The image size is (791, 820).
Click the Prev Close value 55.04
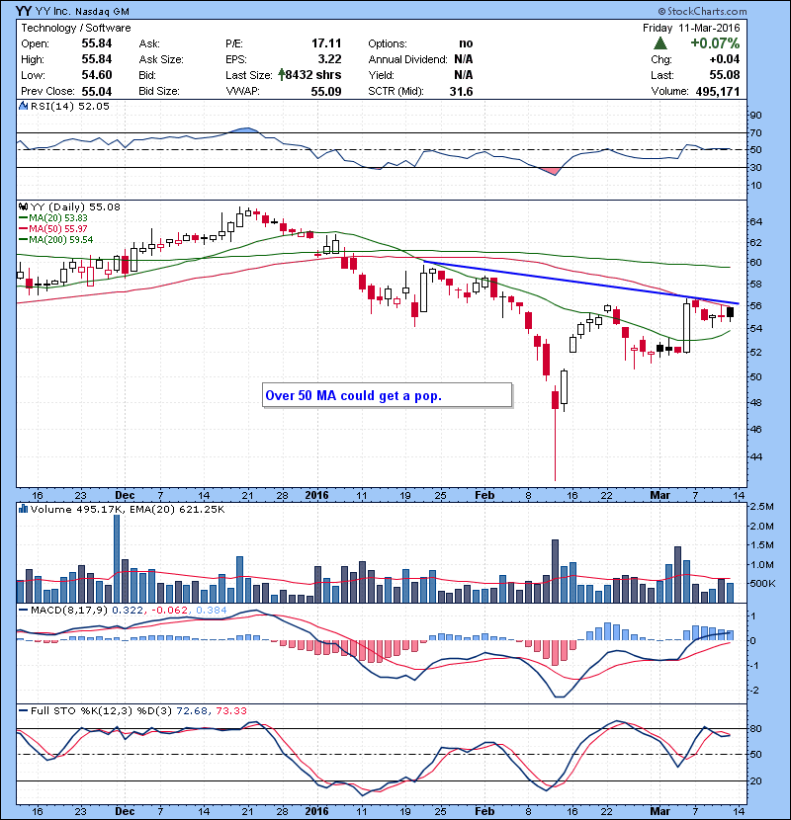[97, 92]
